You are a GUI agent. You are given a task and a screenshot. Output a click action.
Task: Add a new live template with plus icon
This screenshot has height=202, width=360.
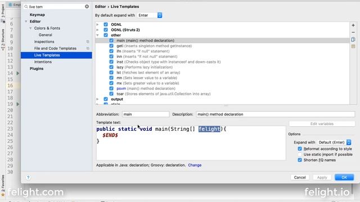click(x=353, y=25)
